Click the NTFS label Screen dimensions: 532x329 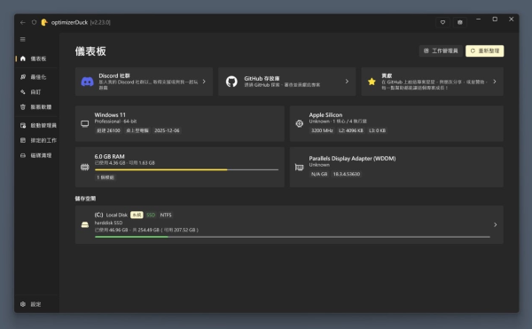[x=166, y=215]
